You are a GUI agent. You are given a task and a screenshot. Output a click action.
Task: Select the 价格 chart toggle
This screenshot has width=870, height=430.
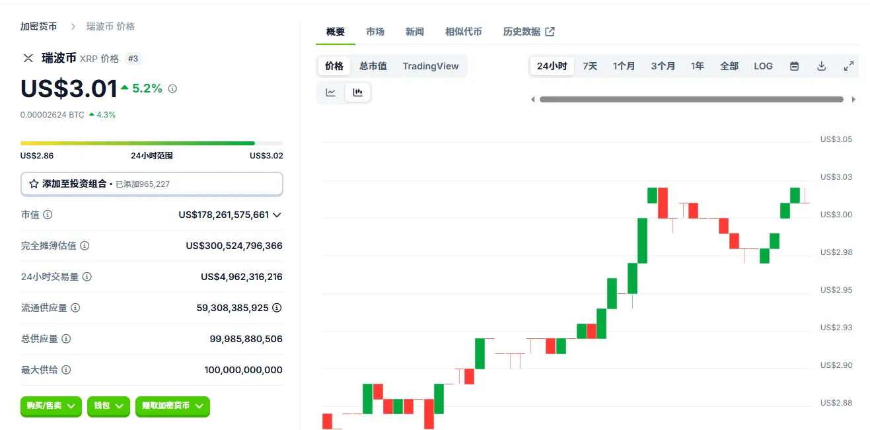(334, 66)
